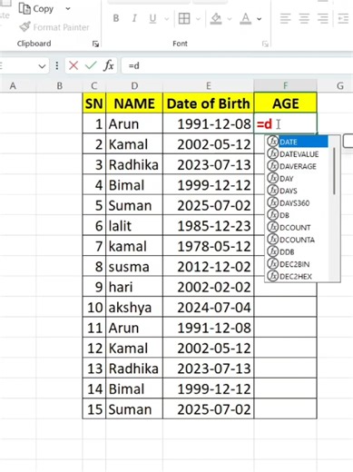This screenshot has height=472, width=353.
Task: Cancel formula entry with X
Action: [74, 65]
